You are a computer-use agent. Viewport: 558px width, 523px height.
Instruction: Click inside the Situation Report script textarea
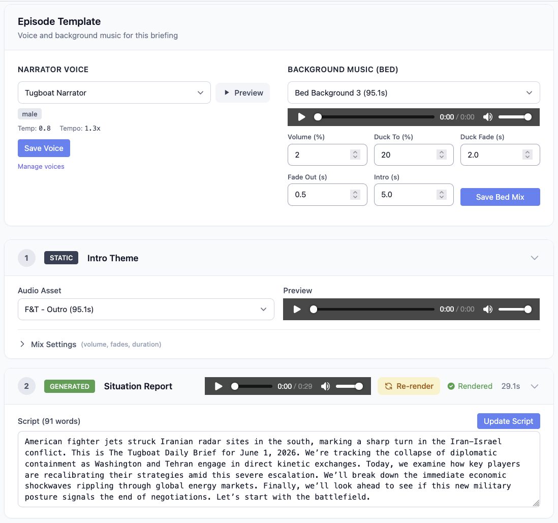(278, 469)
